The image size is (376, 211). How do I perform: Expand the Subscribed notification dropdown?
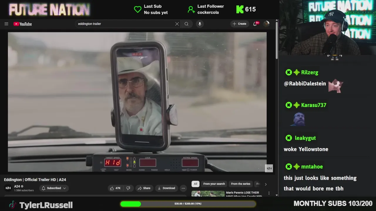pyautogui.click(x=54, y=188)
